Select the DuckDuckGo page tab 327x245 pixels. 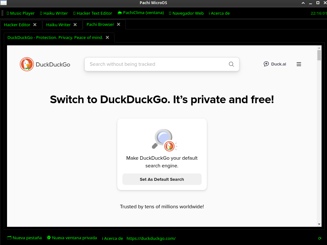click(x=55, y=37)
